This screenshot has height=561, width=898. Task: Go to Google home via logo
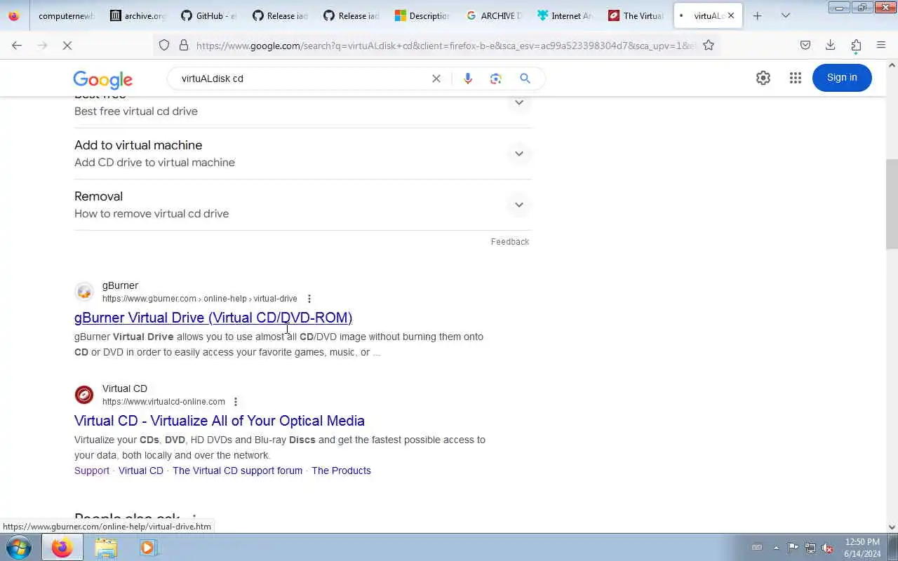coord(102,80)
